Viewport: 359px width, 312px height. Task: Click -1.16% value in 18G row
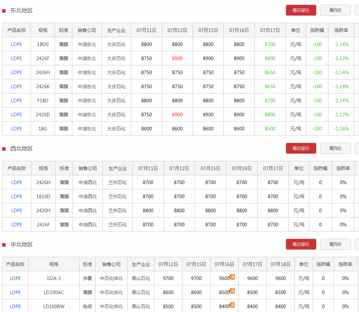[341, 129]
